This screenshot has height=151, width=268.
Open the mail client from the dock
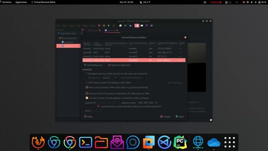(117, 142)
